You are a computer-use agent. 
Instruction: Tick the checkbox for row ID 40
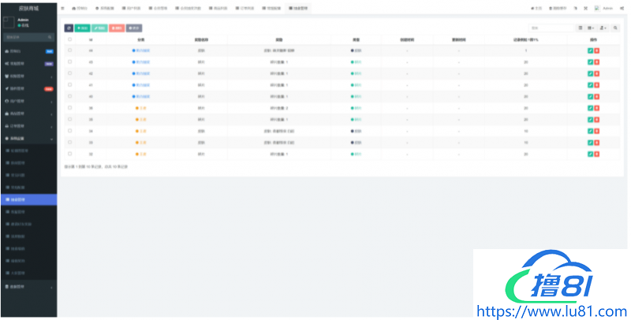[x=69, y=96]
